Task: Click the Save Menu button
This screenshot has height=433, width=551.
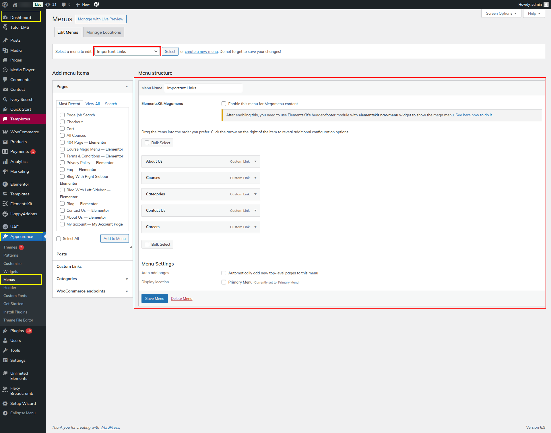Action: 154,299
